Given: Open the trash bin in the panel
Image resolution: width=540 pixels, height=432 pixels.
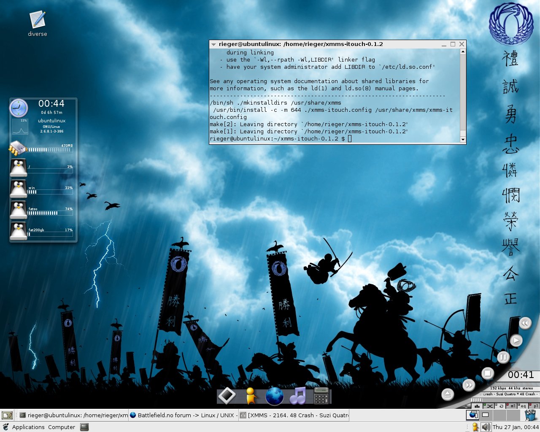Looking at the screenshot, I should (x=530, y=415).
